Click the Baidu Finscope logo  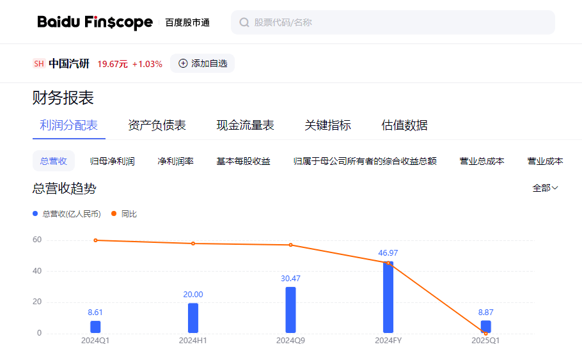point(95,22)
